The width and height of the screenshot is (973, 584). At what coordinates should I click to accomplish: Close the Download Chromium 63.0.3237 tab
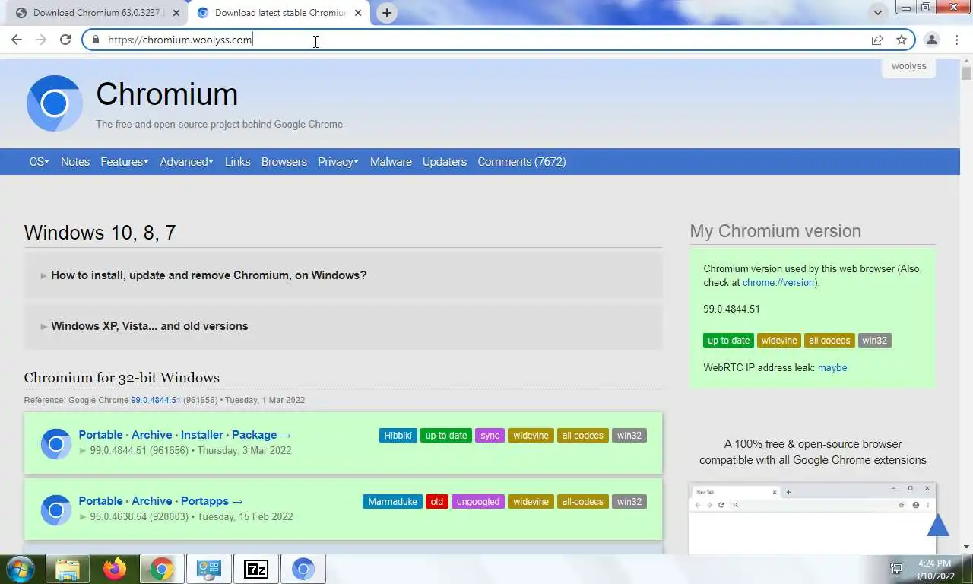176,13
